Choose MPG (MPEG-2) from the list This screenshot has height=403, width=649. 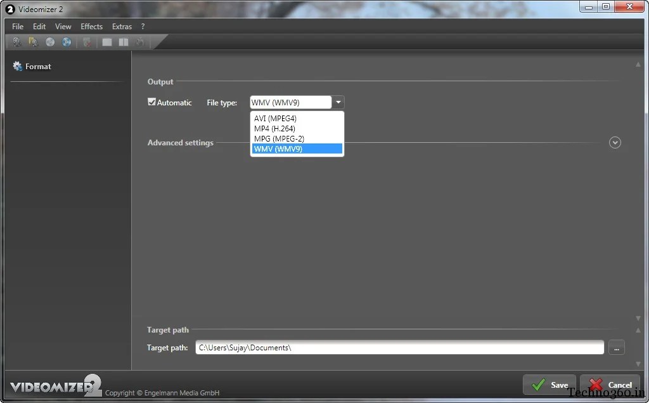tap(297, 138)
